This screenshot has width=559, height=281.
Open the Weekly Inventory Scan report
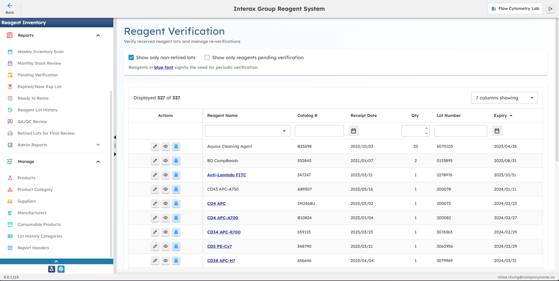[x=41, y=52]
